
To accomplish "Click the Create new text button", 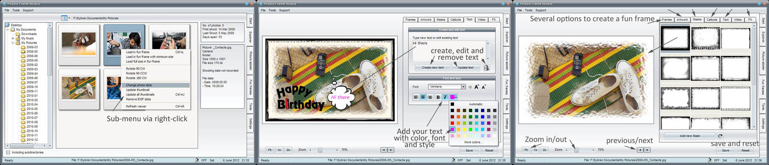I will pos(433,68).
